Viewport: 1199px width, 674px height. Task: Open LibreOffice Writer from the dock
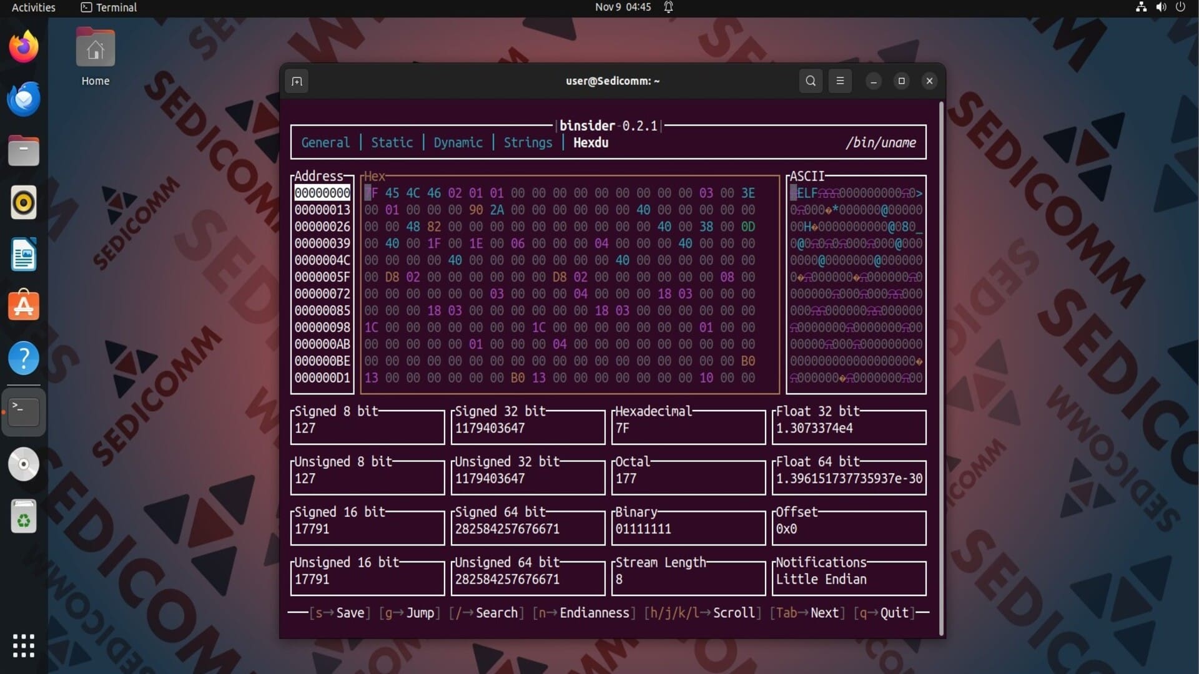coord(24,255)
